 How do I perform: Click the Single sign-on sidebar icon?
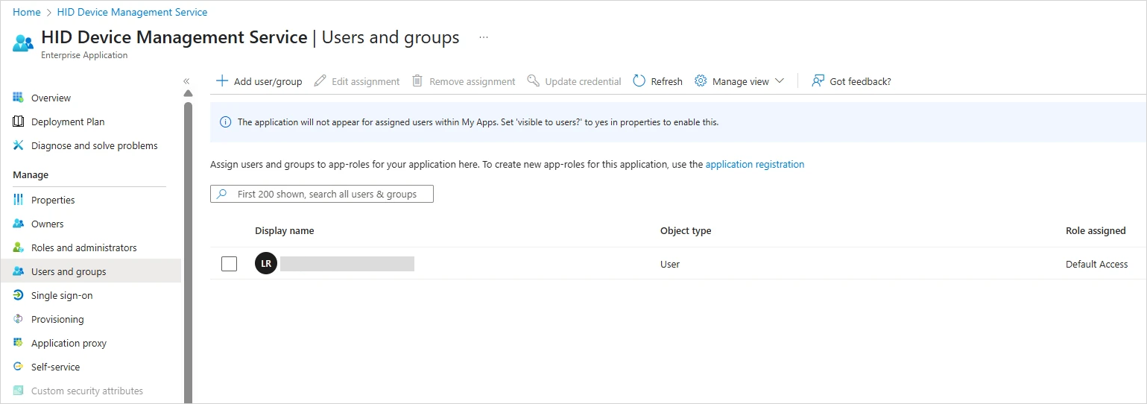(x=19, y=295)
